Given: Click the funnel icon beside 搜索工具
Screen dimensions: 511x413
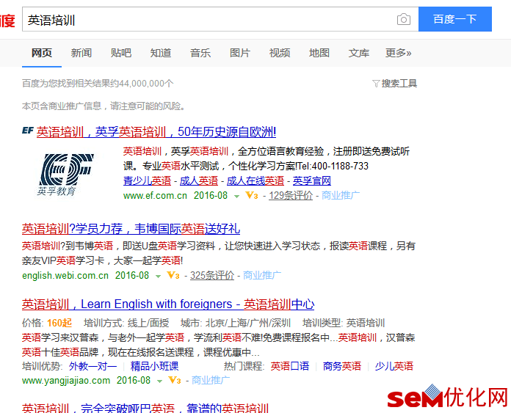Looking at the screenshot, I should pos(376,84).
